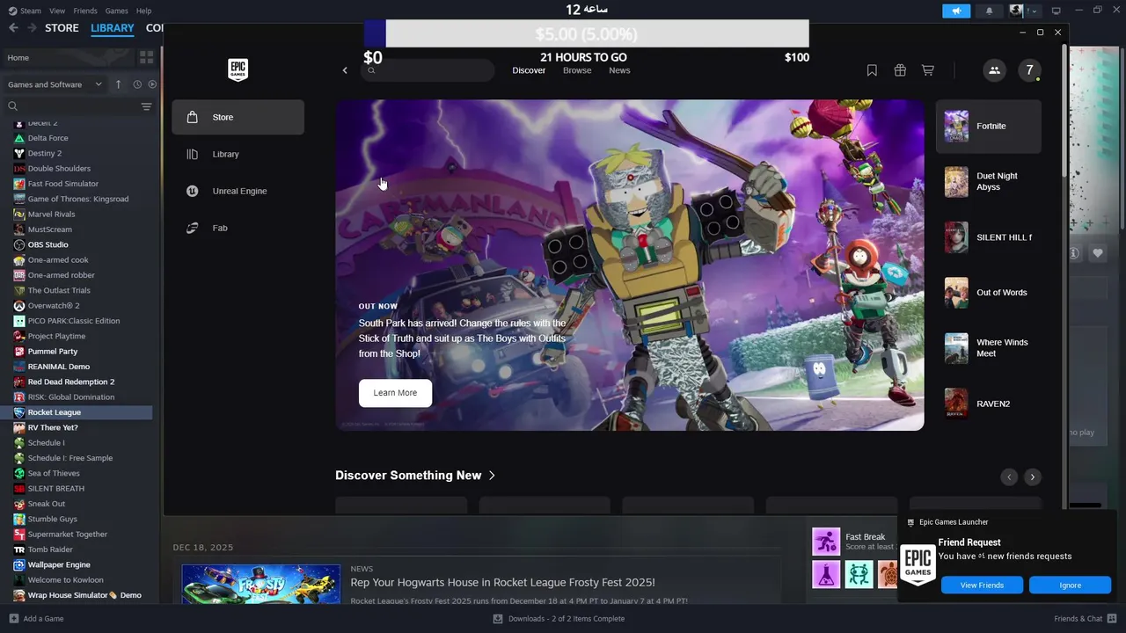Toggle ready-to-play filter icon
This screenshot has width=1126, height=633.
pos(152,84)
